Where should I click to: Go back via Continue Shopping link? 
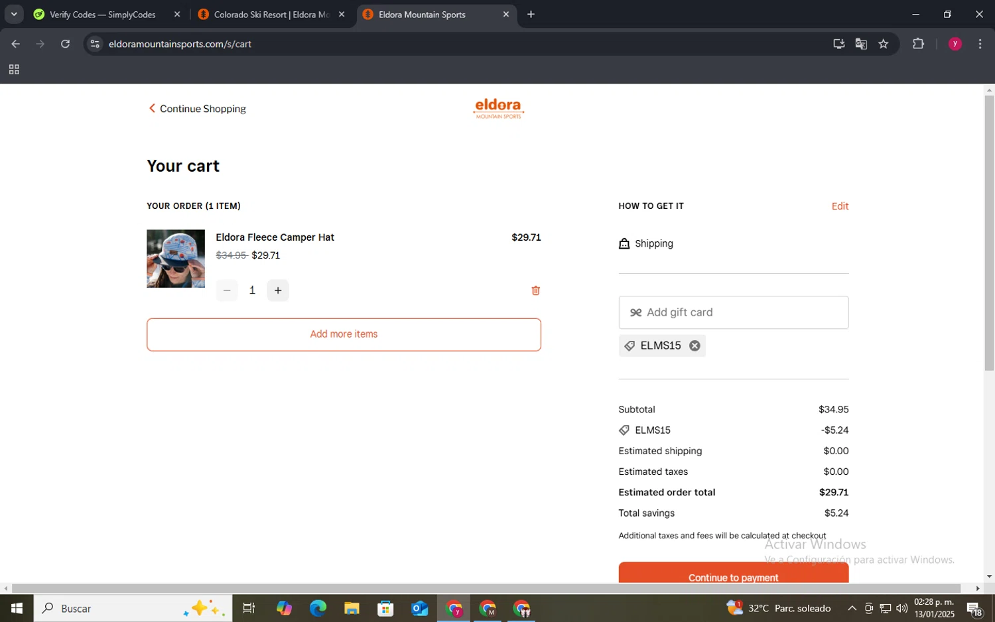click(x=197, y=109)
